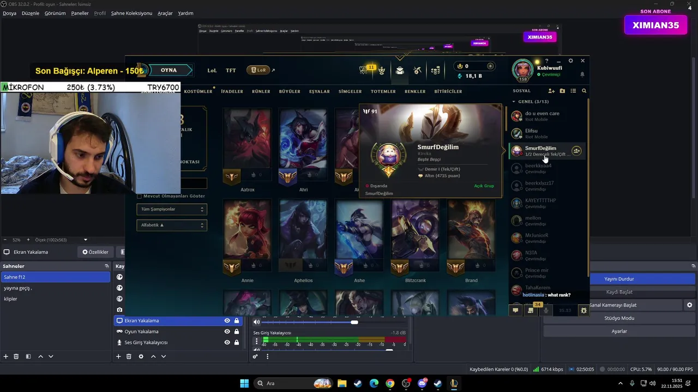Open the Alfabetik sort dropdown
The image size is (698, 392).
pos(172,225)
